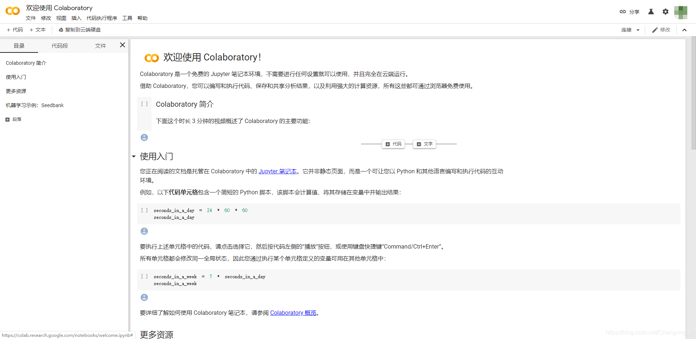696x339 pixels.
Task: Add a section with the 段落 plus button
Action: click(x=13, y=119)
